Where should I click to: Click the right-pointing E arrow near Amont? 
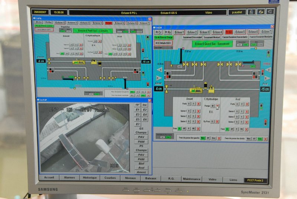(160, 78)
